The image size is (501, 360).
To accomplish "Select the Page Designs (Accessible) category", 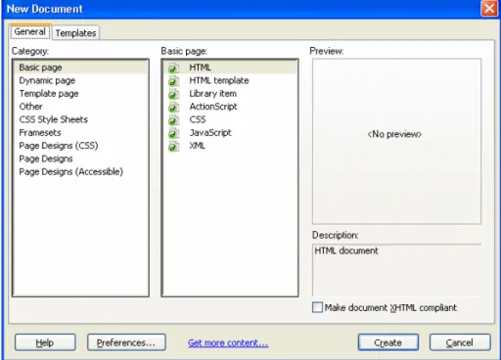I will tap(80, 172).
